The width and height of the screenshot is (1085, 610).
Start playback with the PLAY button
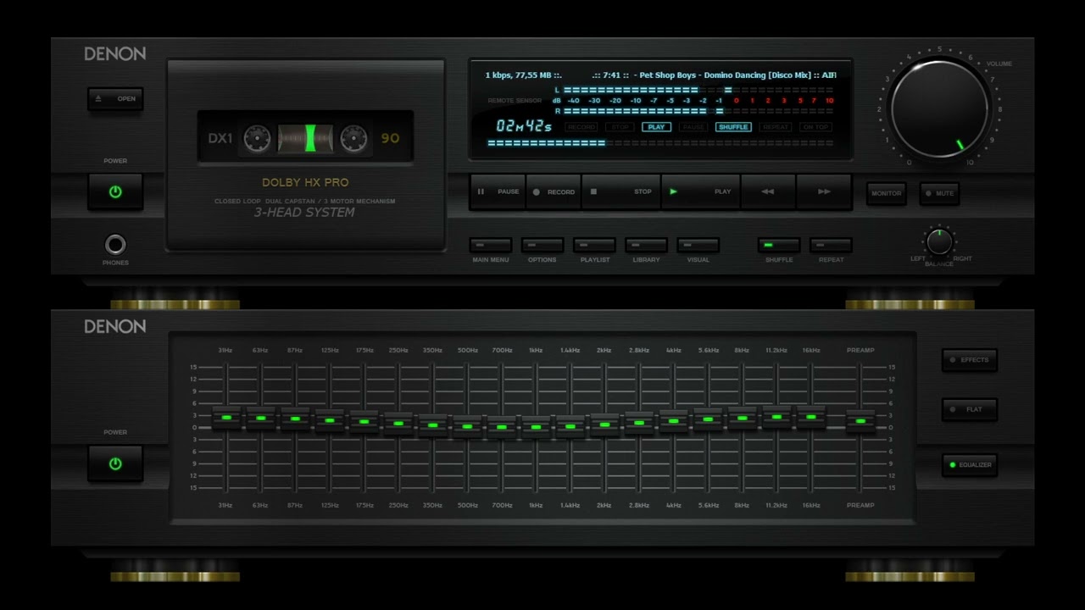pos(700,191)
